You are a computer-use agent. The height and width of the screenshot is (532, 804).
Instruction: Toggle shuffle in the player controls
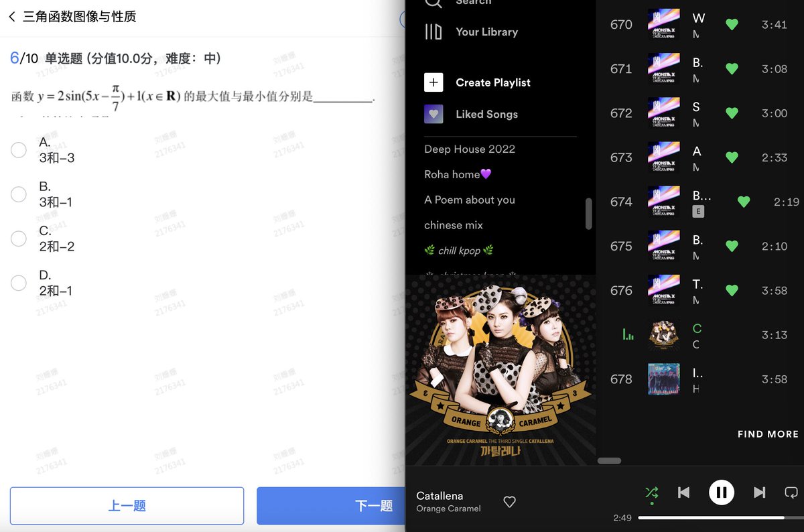click(651, 492)
